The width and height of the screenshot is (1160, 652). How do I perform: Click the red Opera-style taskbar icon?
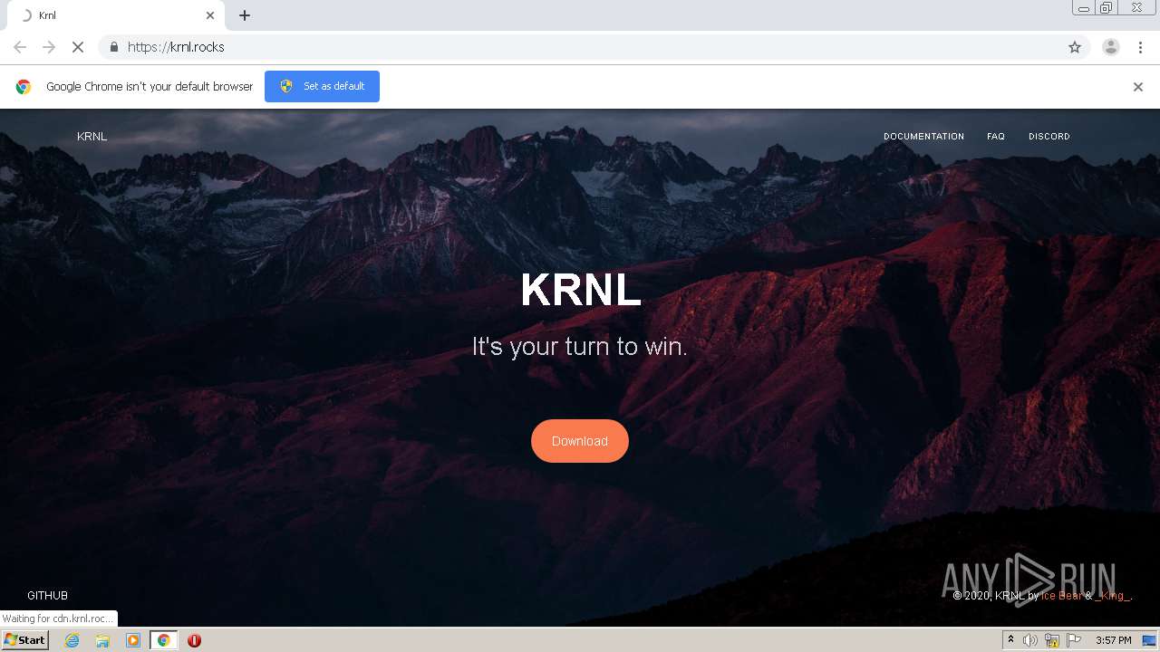(194, 640)
